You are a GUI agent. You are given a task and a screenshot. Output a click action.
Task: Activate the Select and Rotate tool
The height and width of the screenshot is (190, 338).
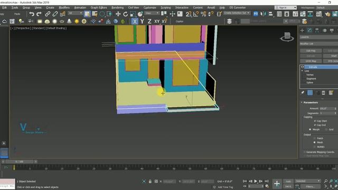(x=125, y=14)
